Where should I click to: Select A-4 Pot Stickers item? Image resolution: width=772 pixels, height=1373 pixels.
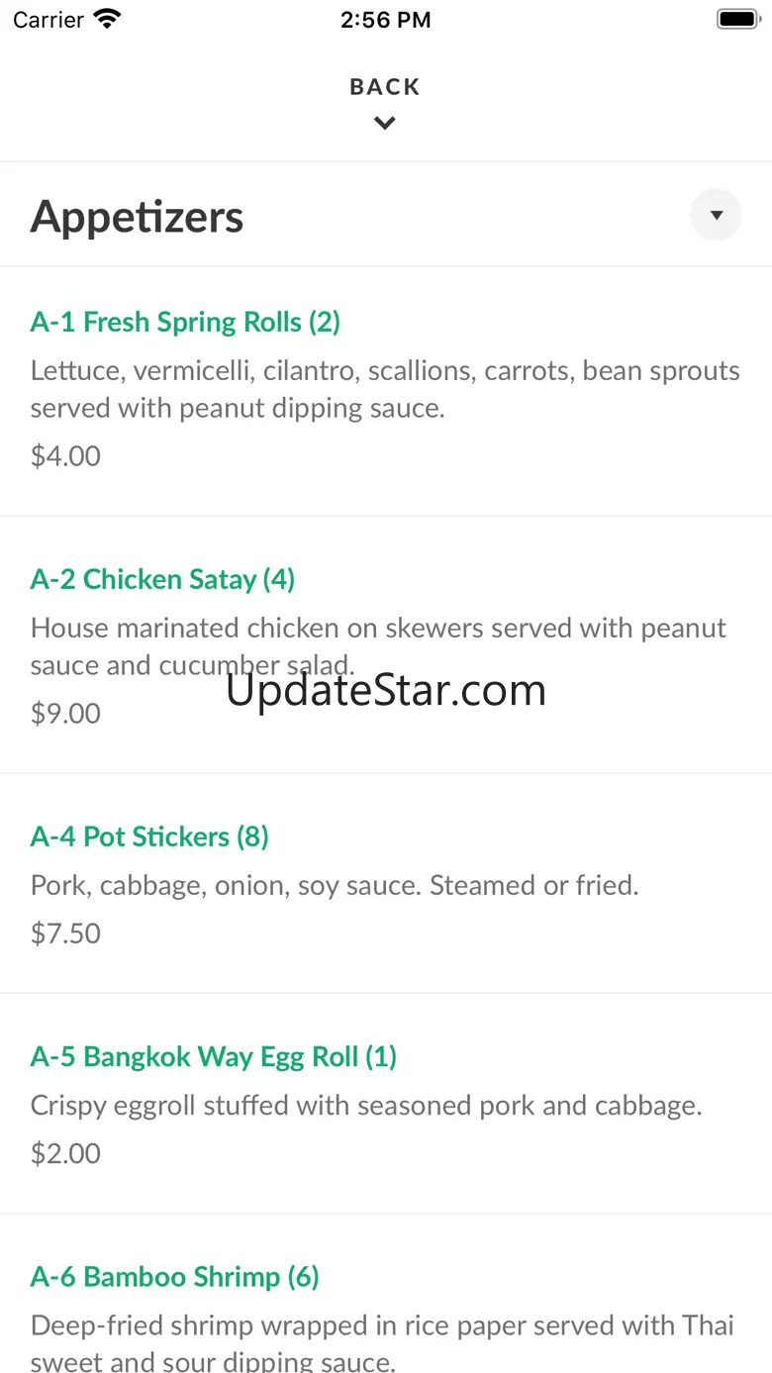click(x=149, y=836)
